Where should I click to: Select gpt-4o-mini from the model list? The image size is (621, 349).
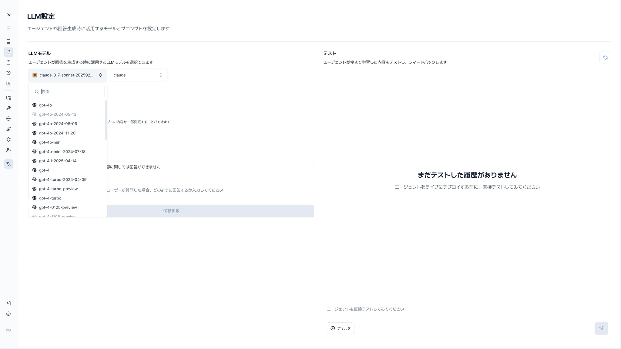click(50, 142)
